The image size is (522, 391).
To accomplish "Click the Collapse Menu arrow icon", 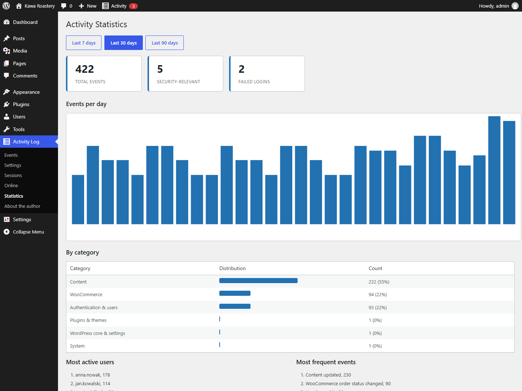I will click(7, 232).
